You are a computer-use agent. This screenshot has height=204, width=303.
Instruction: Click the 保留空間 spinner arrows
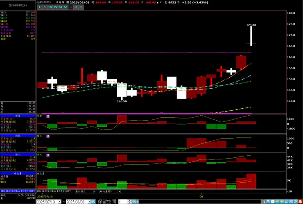point(129,202)
